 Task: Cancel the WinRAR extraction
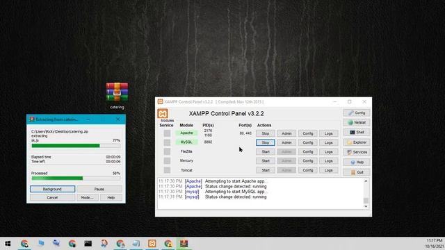coord(53,197)
